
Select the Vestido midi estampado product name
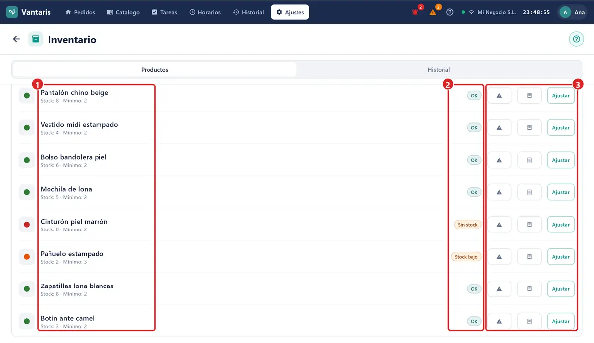pos(79,125)
